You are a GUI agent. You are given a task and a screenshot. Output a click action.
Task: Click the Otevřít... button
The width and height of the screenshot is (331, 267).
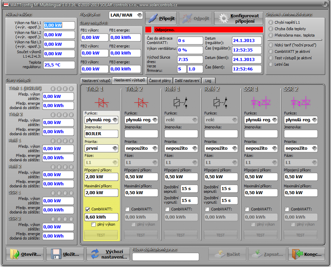coord(25,254)
